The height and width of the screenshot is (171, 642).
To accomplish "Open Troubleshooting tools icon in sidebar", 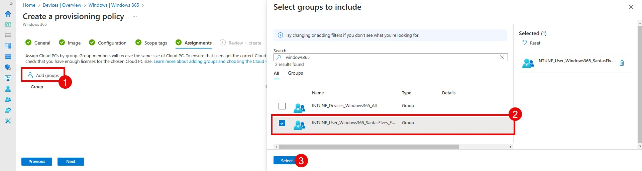I will (8, 121).
